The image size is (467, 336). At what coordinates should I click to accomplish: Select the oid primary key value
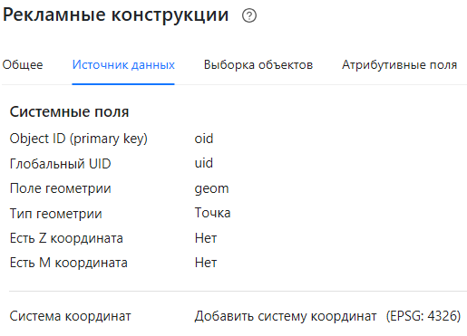204,139
